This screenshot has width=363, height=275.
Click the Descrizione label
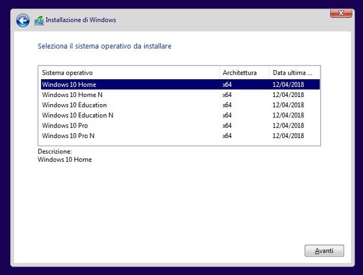(55, 151)
